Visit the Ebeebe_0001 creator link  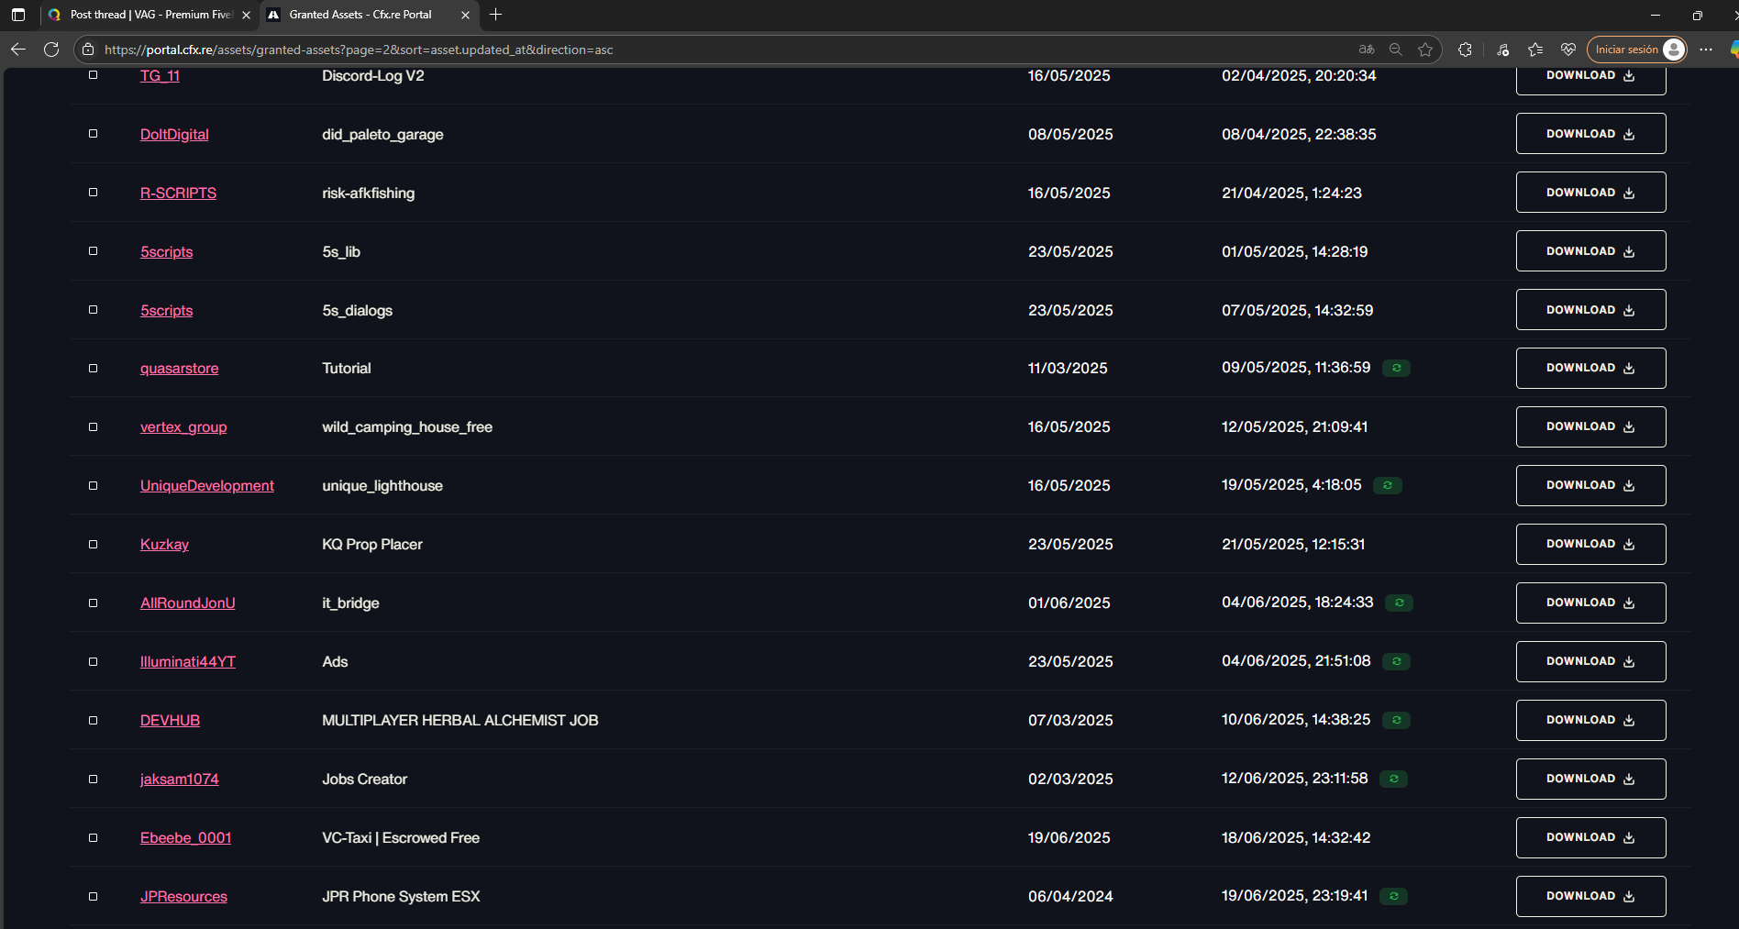[x=185, y=837]
